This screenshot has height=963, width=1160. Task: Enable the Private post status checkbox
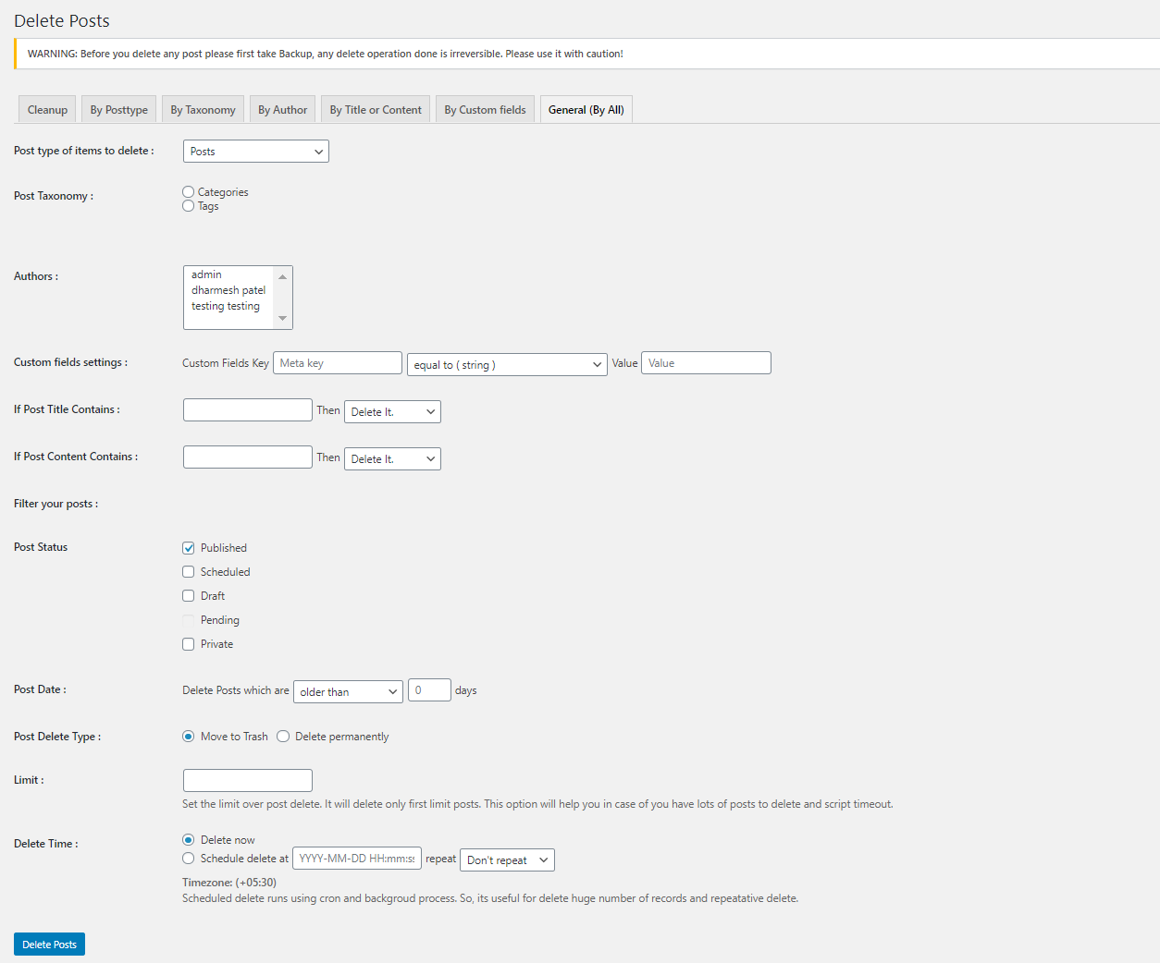(188, 643)
